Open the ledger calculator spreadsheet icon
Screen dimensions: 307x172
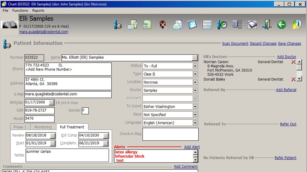click(147, 25)
